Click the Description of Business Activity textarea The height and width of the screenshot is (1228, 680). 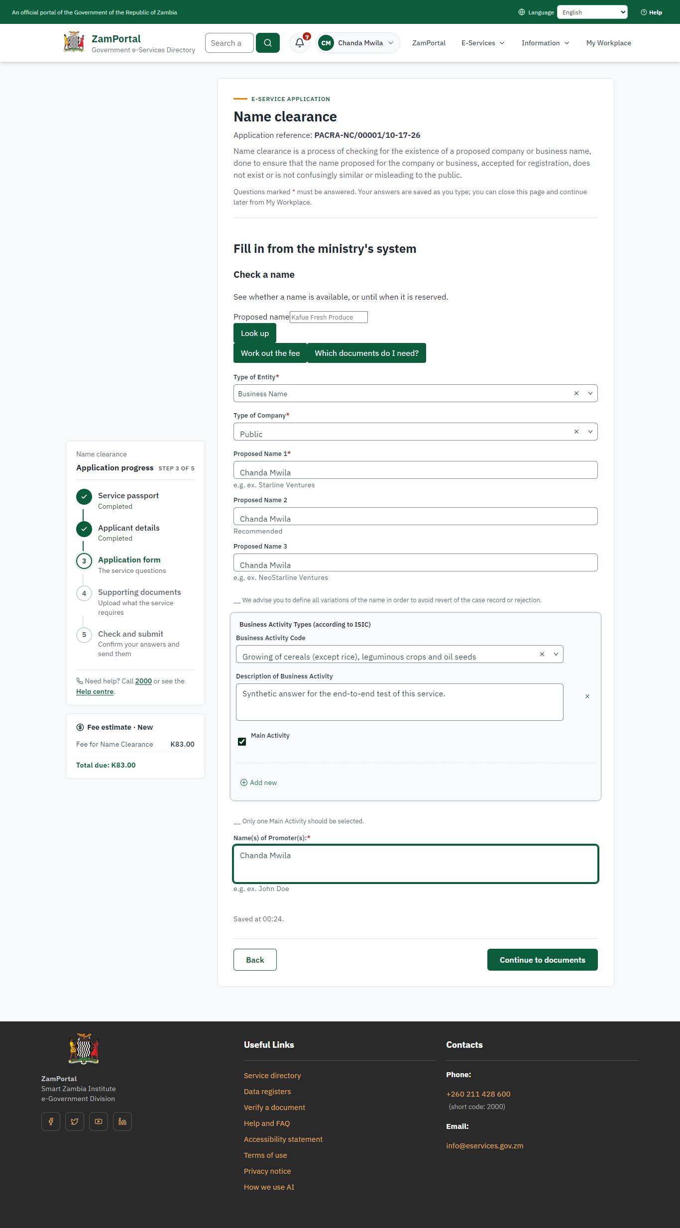[400, 702]
